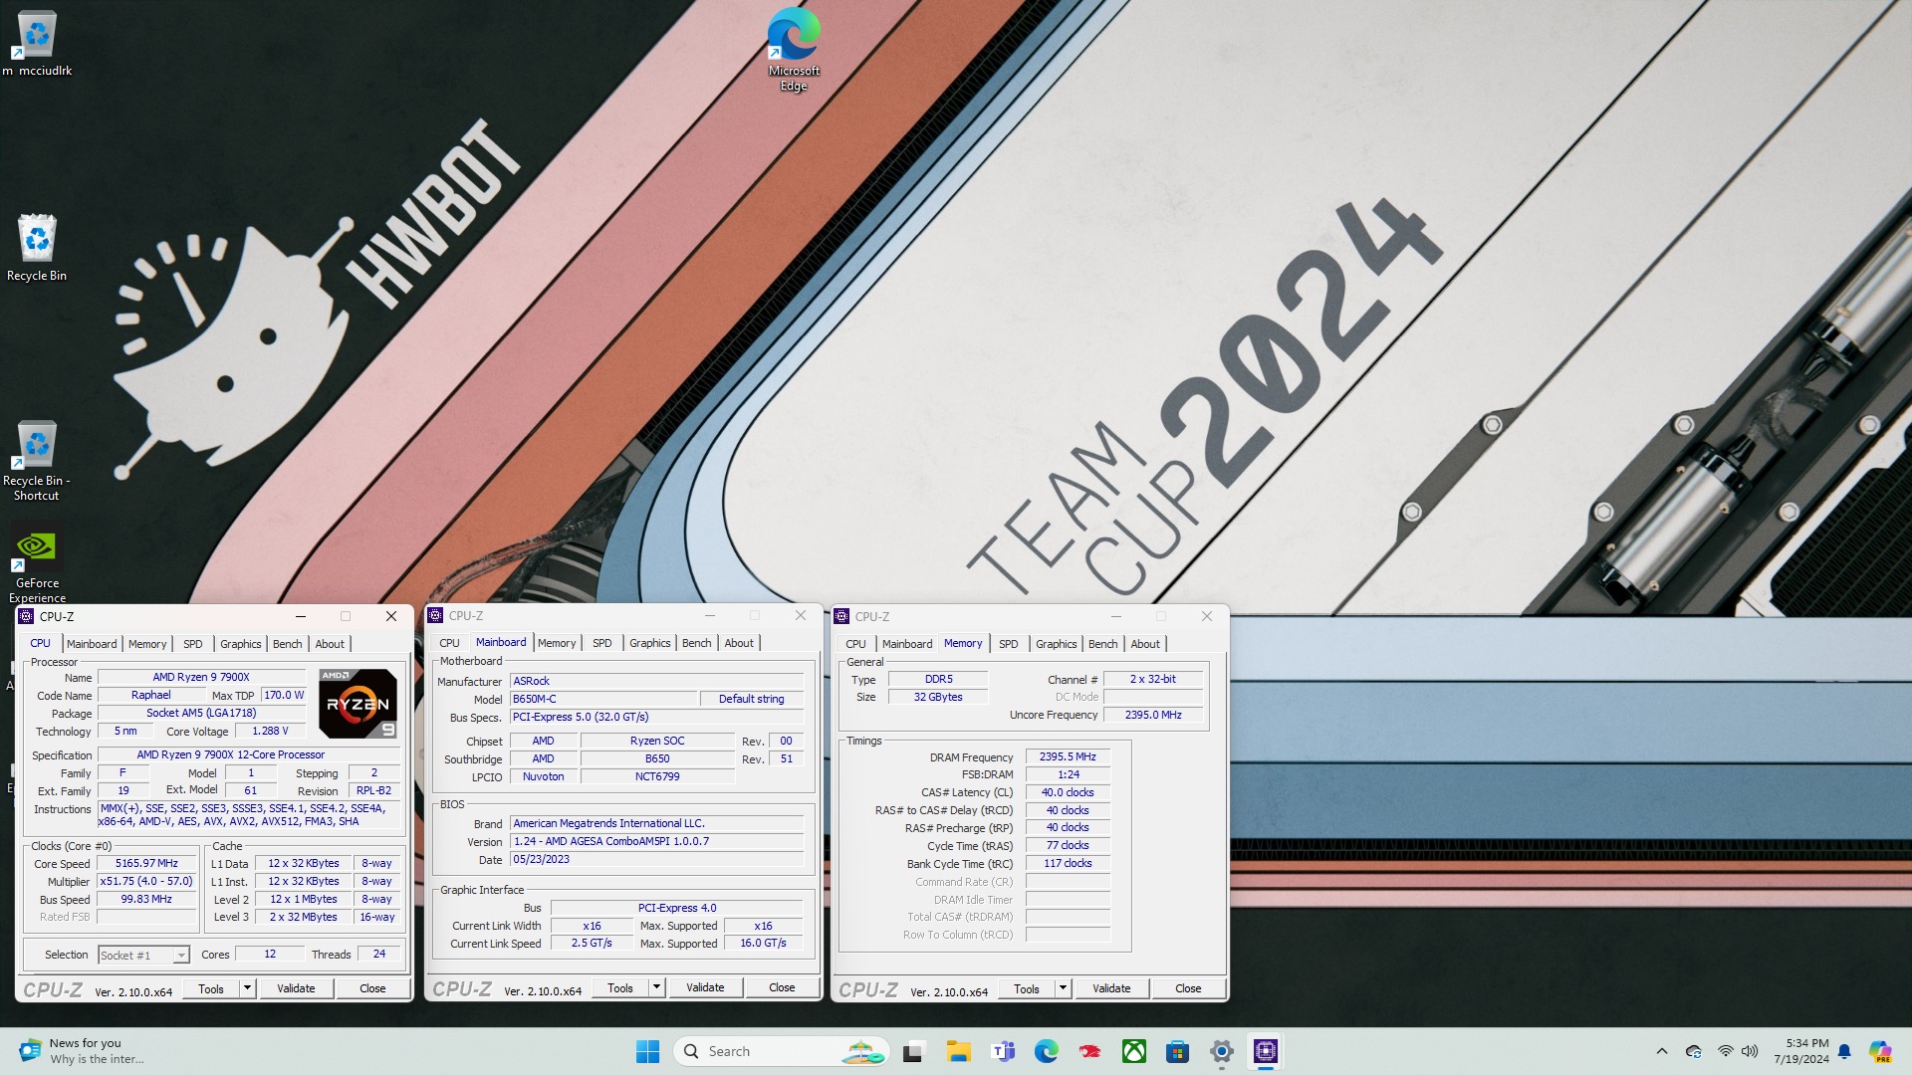Open OneDrive cloud tray icon
Viewport: 1912px width, 1075px height.
tap(1694, 1051)
